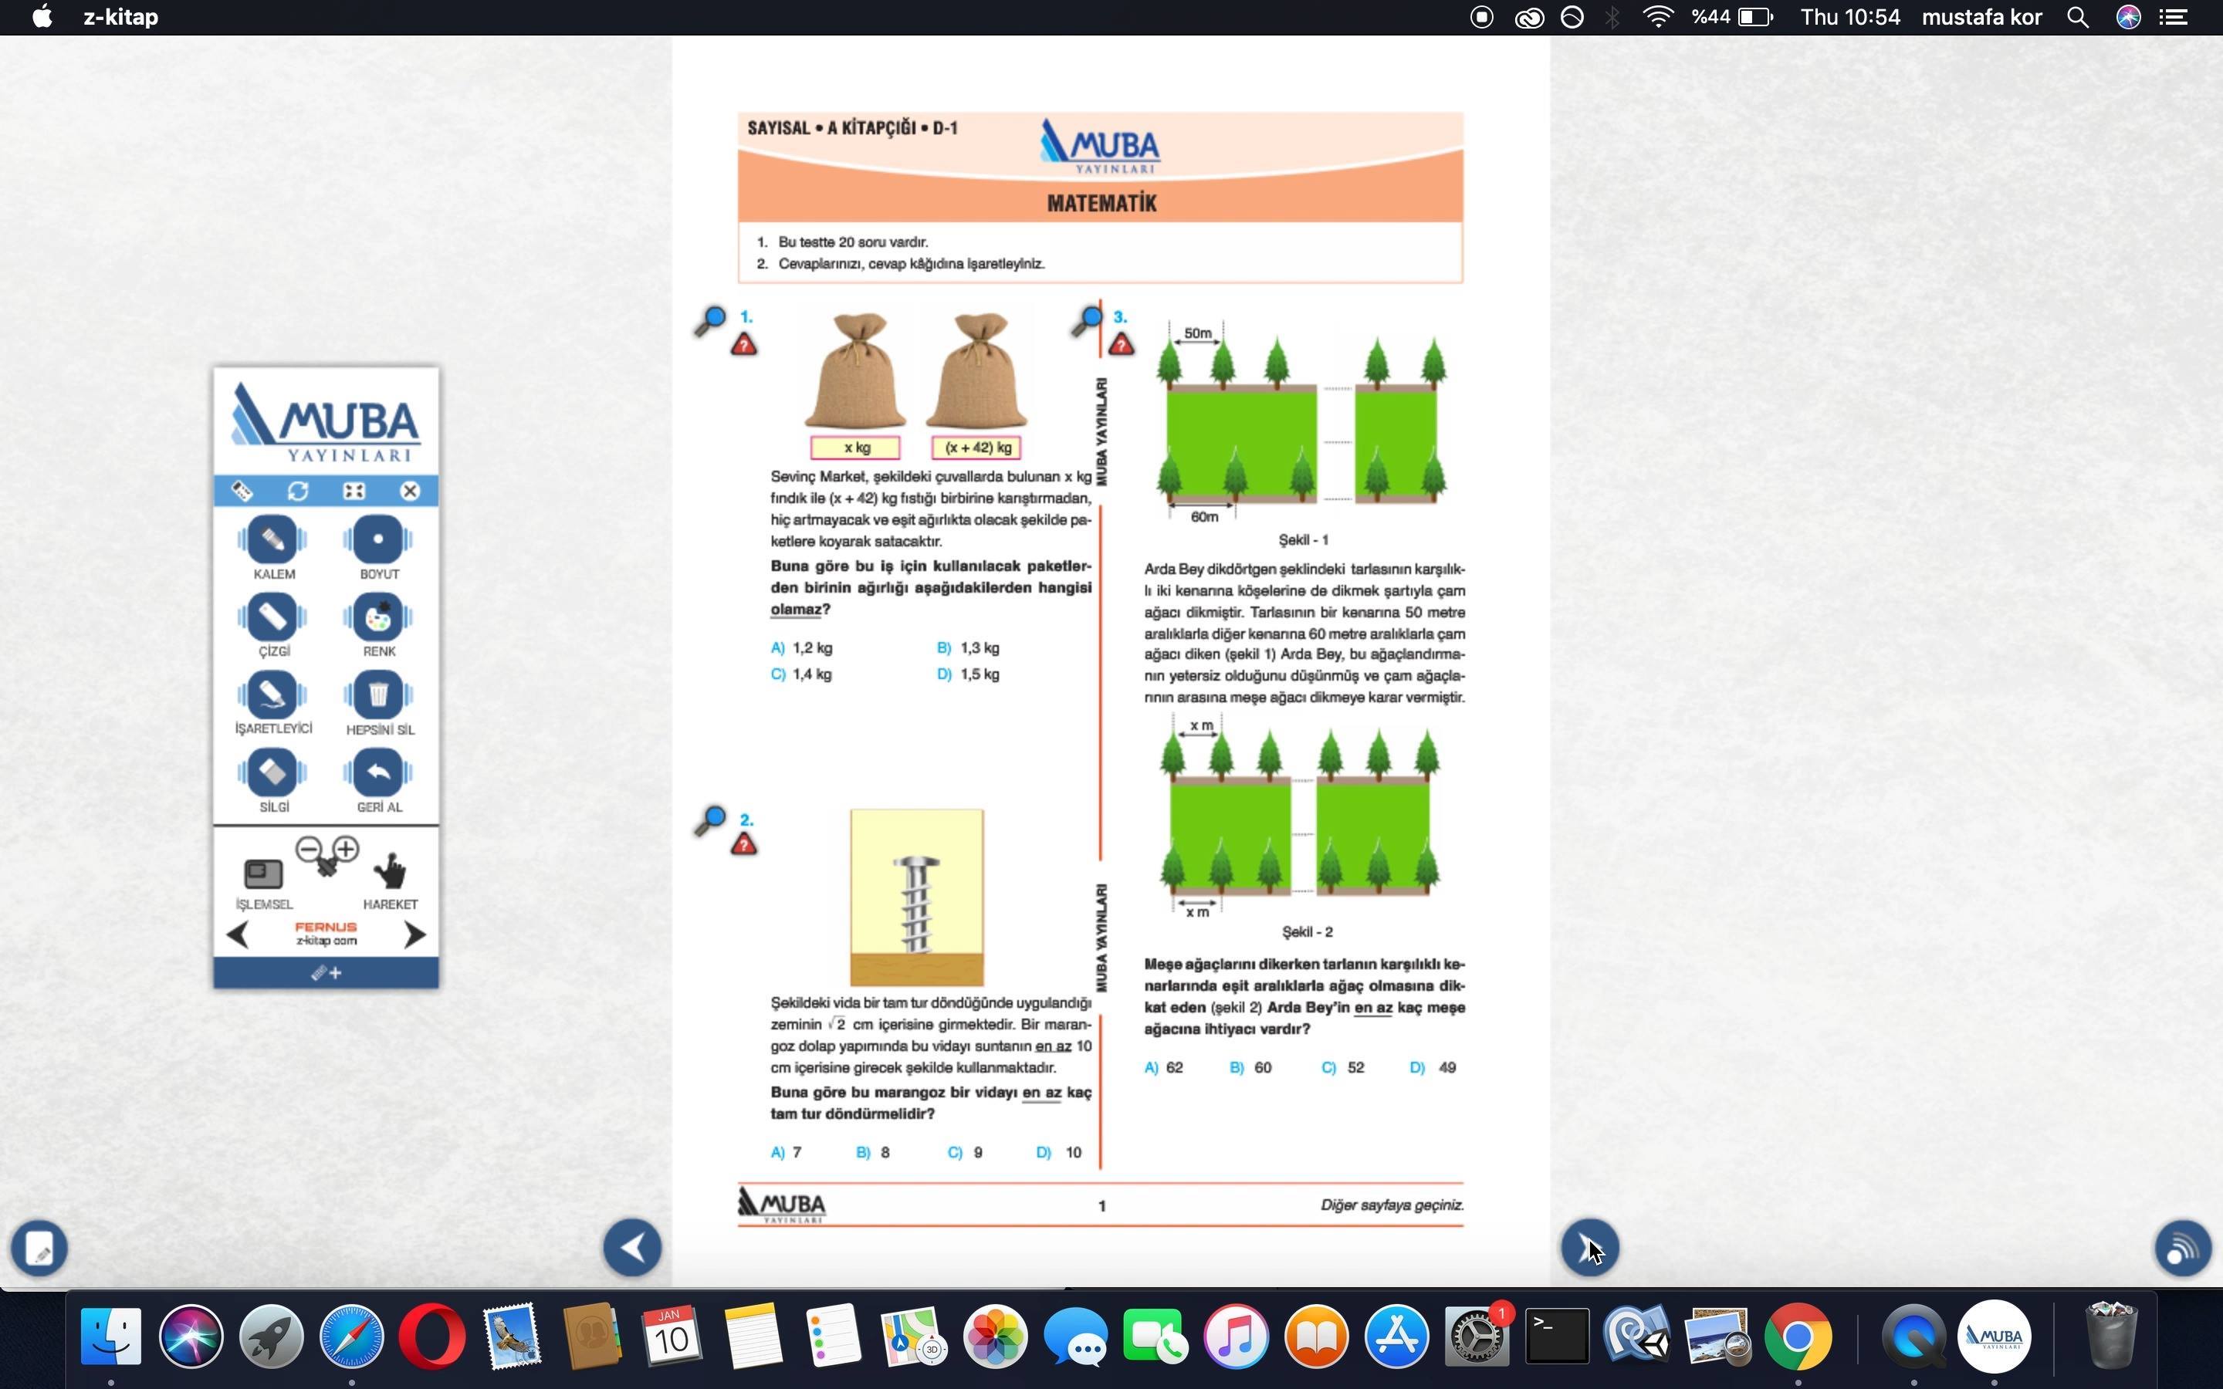
Task: Select the KALEM pen tool
Action: 272,540
